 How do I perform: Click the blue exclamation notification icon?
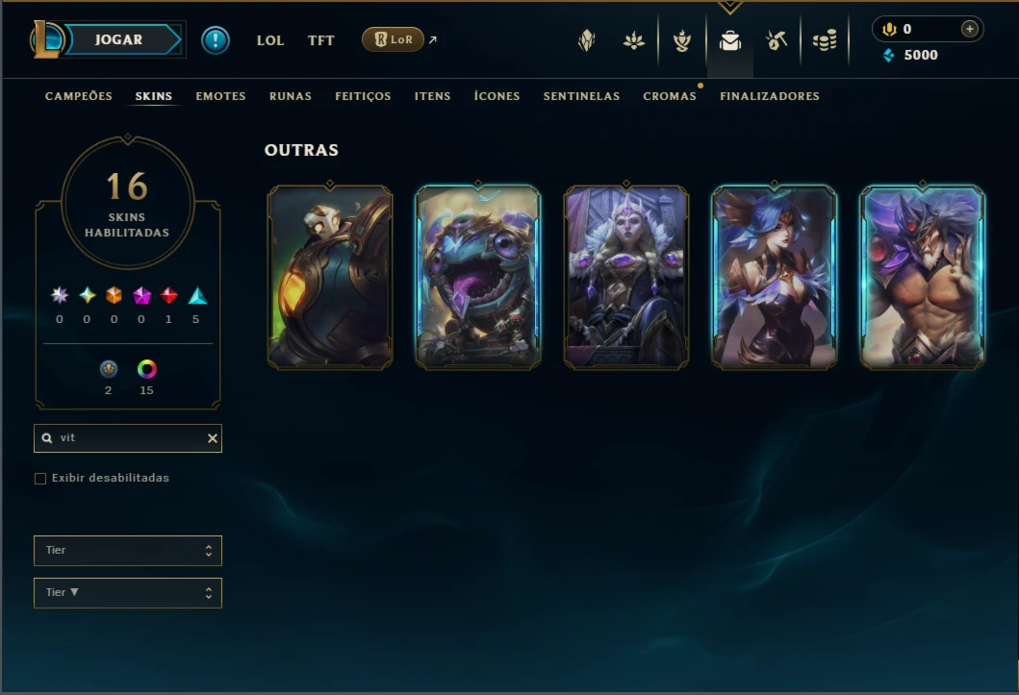(x=216, y=40)
